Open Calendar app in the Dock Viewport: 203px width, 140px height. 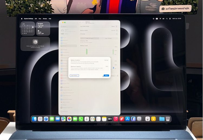[x=87, y=119]
